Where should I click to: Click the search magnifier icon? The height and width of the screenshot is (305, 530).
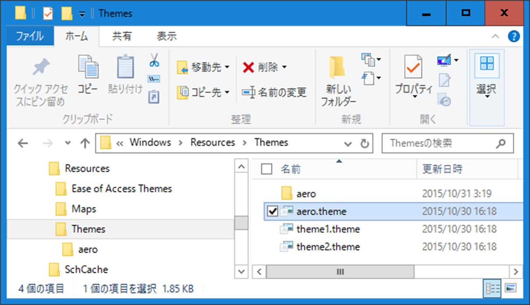coord(501,143)
